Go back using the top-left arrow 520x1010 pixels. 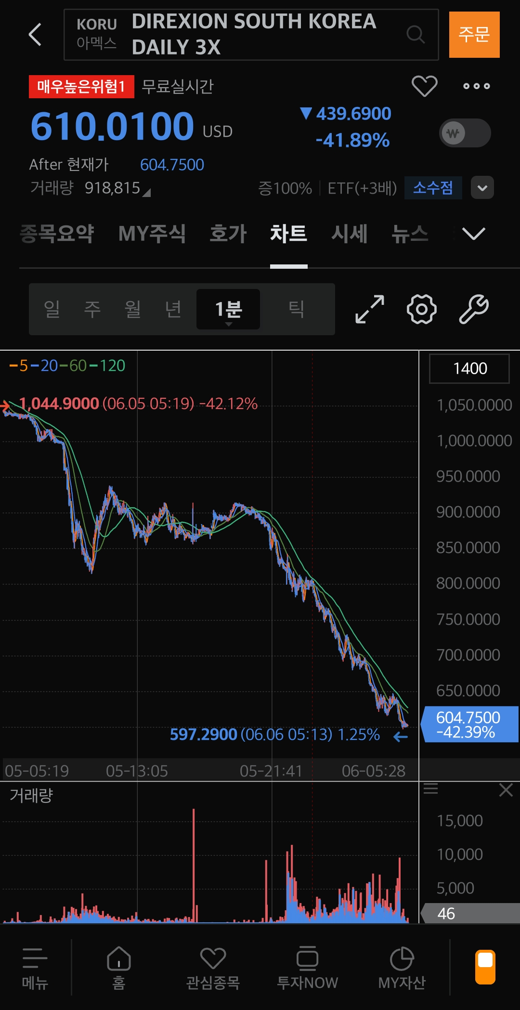(35, 35)
